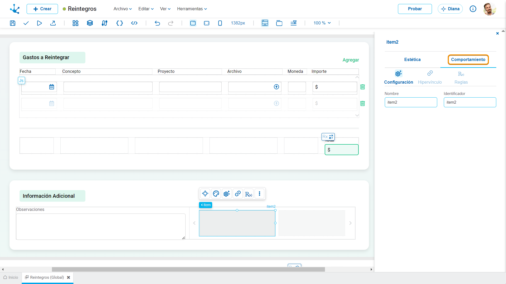The image size is (506, 284).
Task: Click the undo arrow icon
Action: pyautogui.click(x=157, y=23)
